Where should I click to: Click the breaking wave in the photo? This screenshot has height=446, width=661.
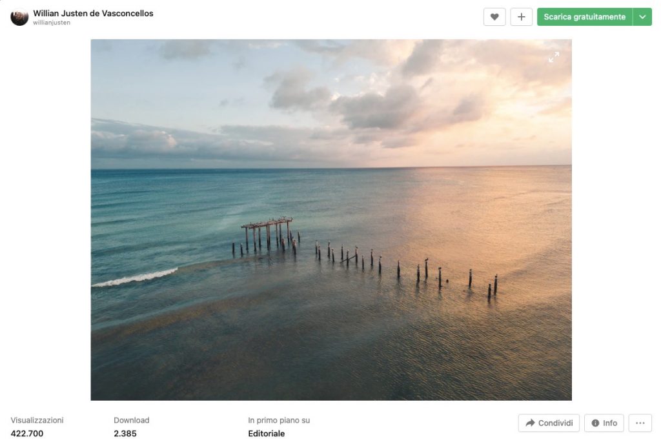pos(134,278)
